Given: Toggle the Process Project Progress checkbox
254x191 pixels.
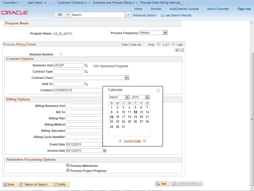Looking at the screenshot, I should click(68, 171).
